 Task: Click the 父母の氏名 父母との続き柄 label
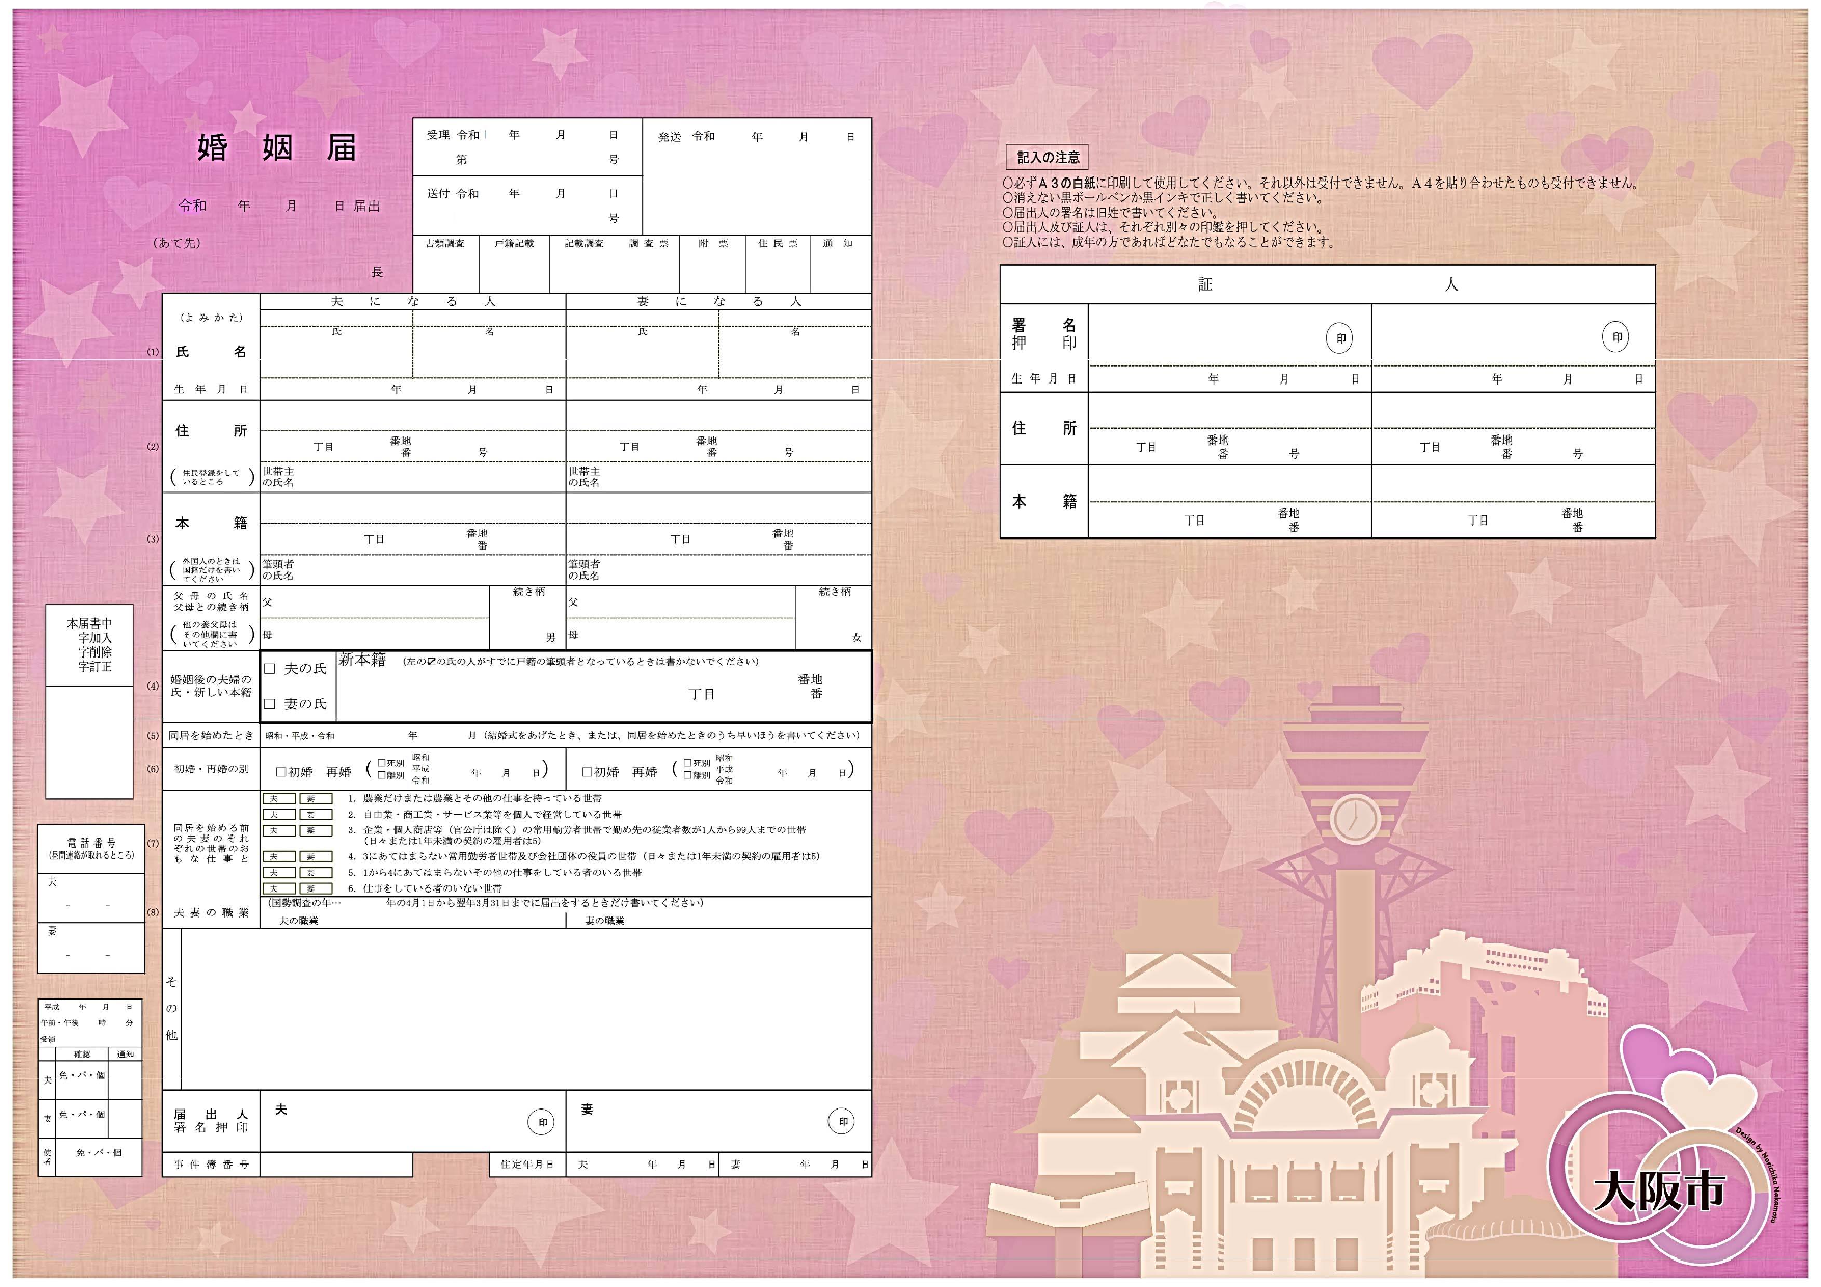(x=211, y=601)
